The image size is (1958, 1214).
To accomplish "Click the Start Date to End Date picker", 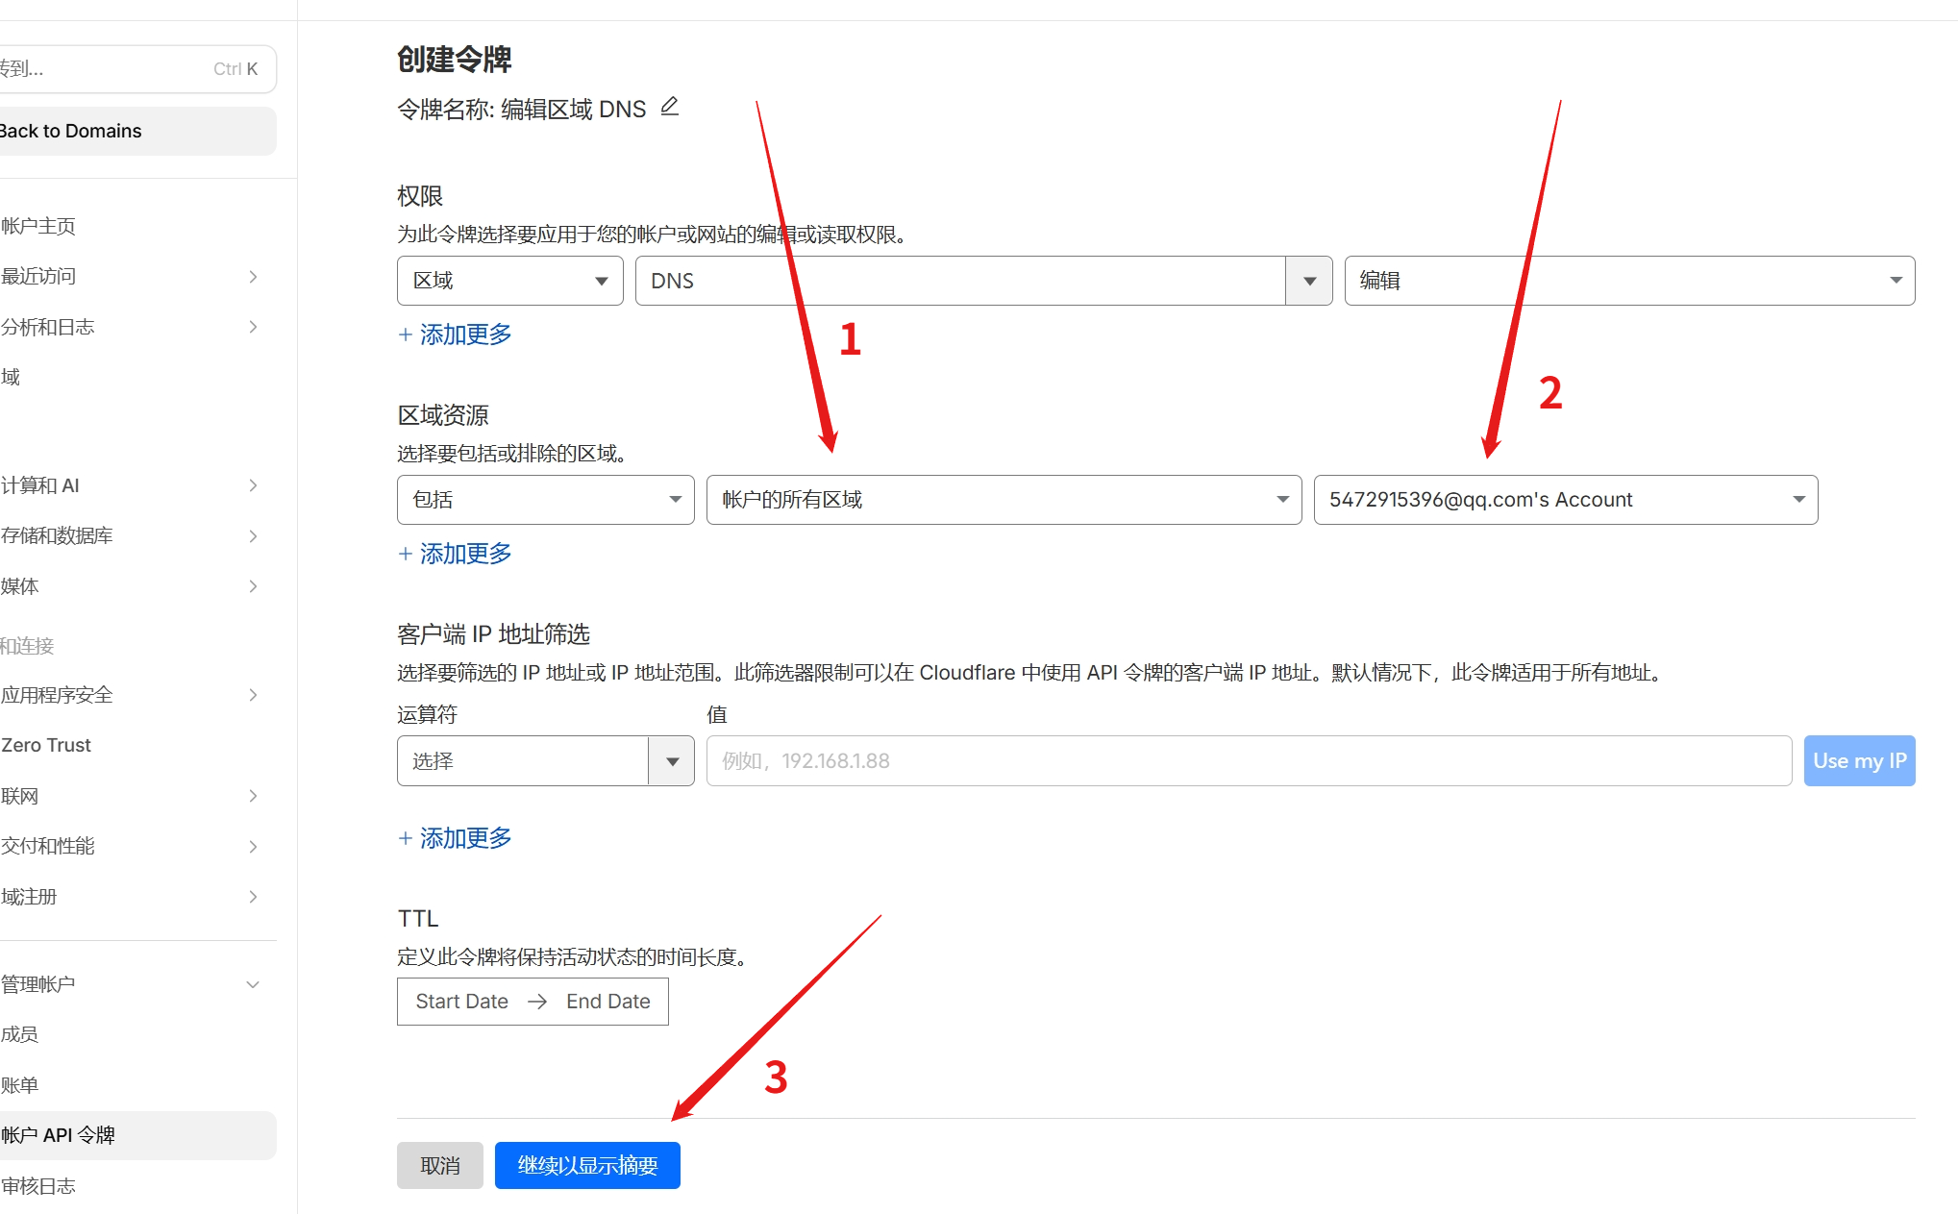I will [533, 1002].
